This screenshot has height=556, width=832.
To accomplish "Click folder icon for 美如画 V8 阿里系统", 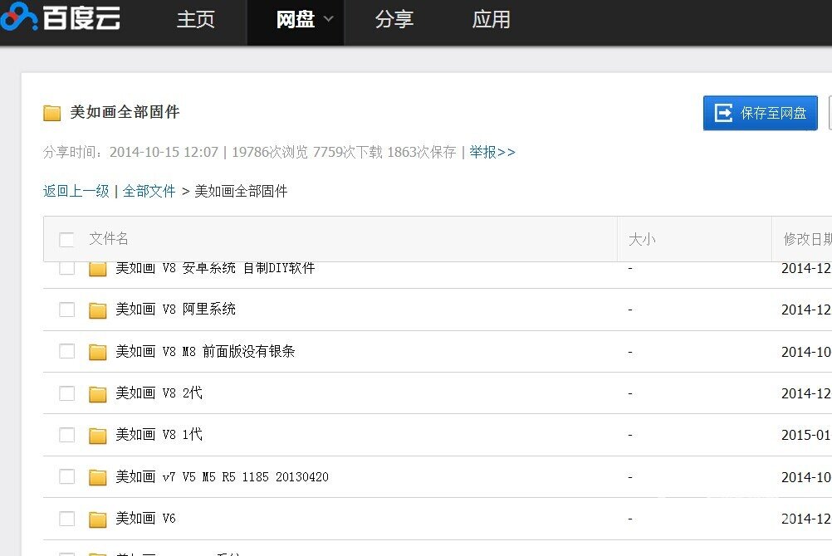I will [98, 310].
